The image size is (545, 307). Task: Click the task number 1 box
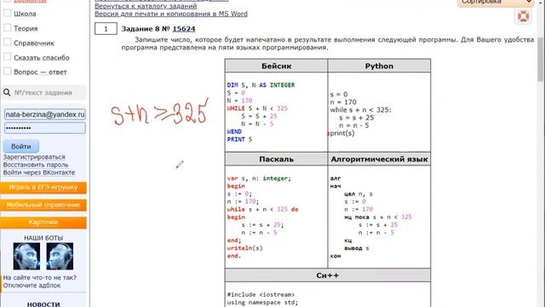click(106, 29)
